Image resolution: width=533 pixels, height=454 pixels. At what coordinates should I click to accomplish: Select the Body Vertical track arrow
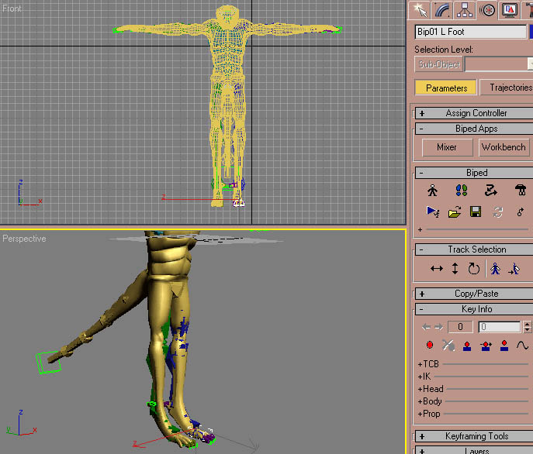[455, 269]
